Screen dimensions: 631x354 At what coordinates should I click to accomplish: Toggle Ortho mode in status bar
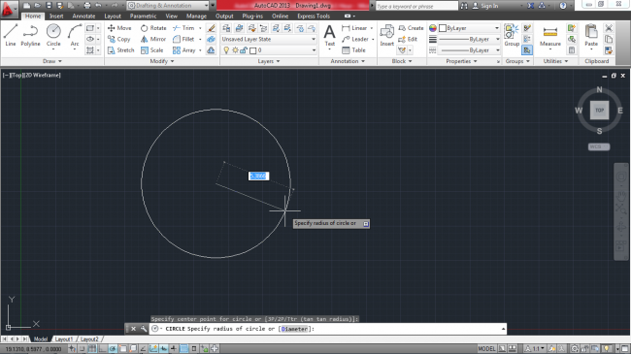(102, 349)
